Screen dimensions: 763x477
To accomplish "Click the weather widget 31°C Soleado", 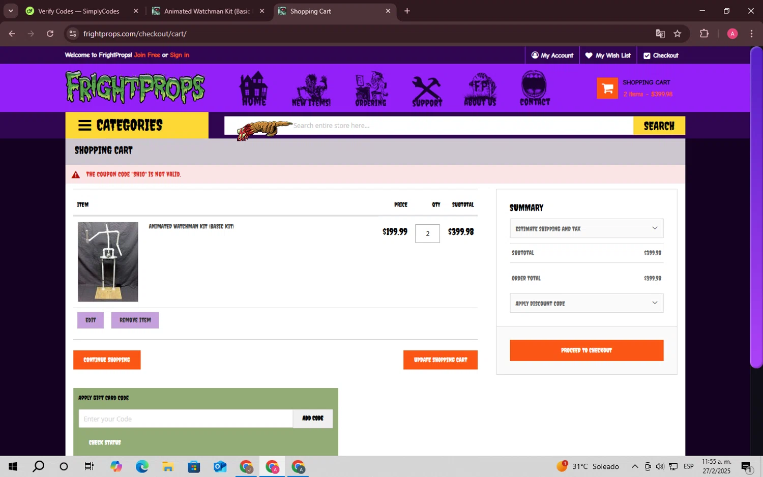I will (588, 466).
